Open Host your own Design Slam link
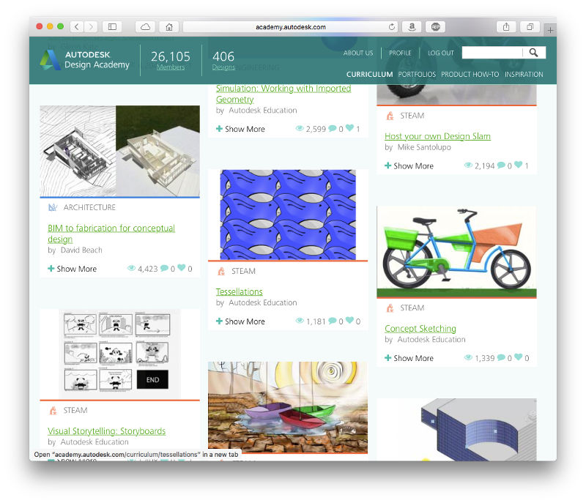The height and width of the screenshot is (503, 586). tap(437, 136)
